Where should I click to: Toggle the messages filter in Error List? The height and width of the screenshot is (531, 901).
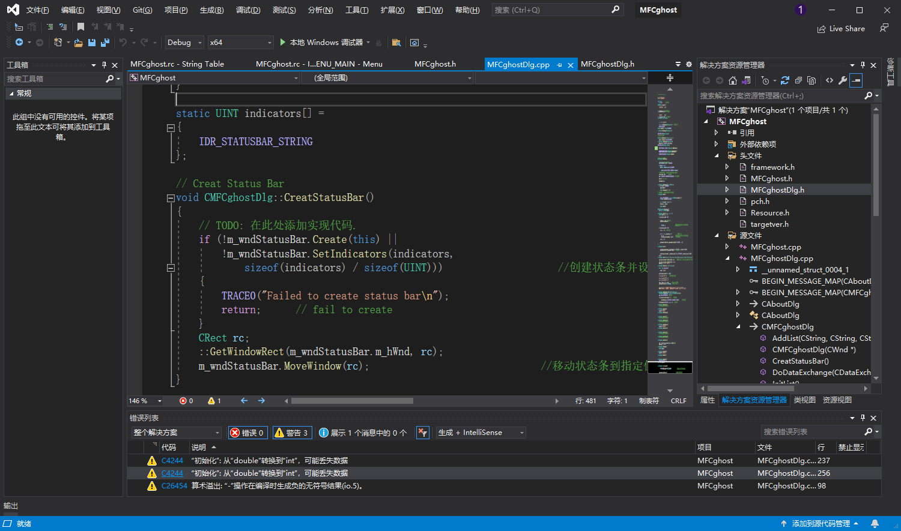tap(363, 433)
